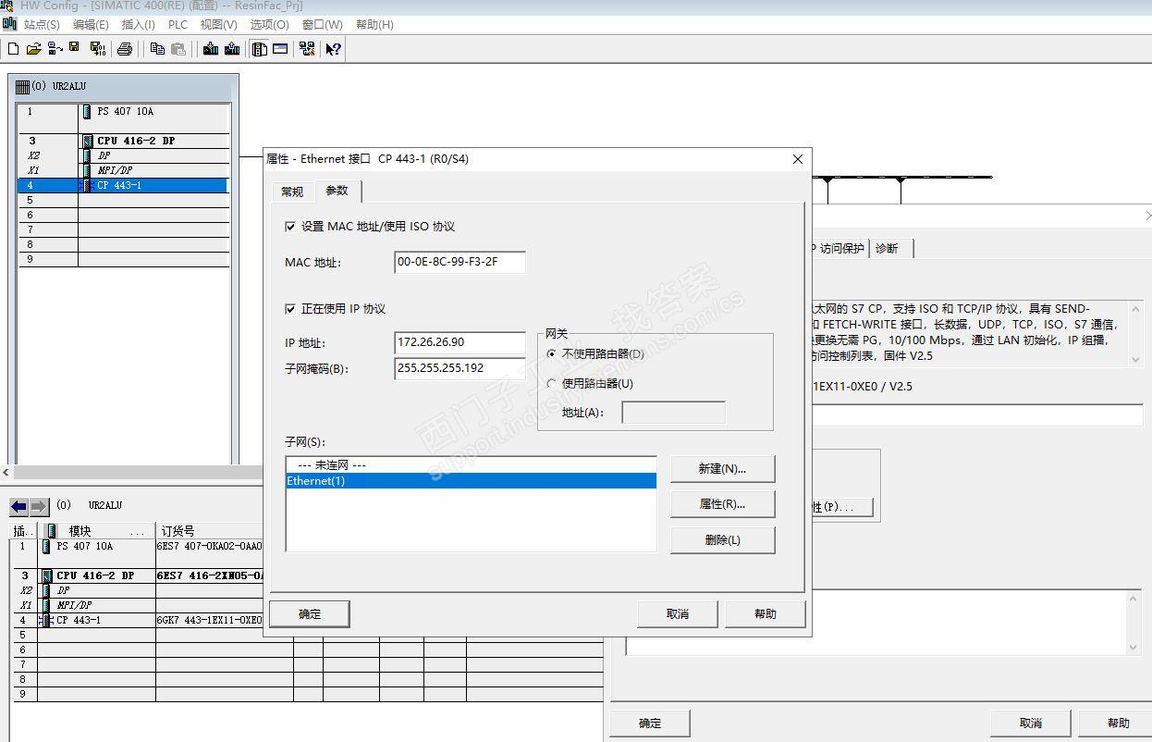Switch to the IP access protection tab
This screenshot has height=742, width=1152.
pyautogui.click(x=839, y=248)
